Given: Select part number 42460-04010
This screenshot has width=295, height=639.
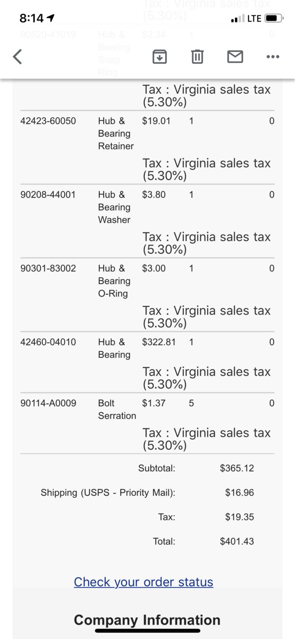Looking at the screenshot, I should [48, 342].
